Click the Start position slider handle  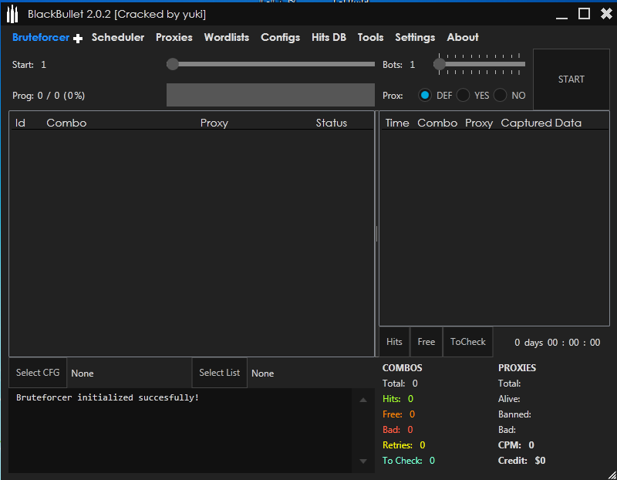[x=172, y=64]
